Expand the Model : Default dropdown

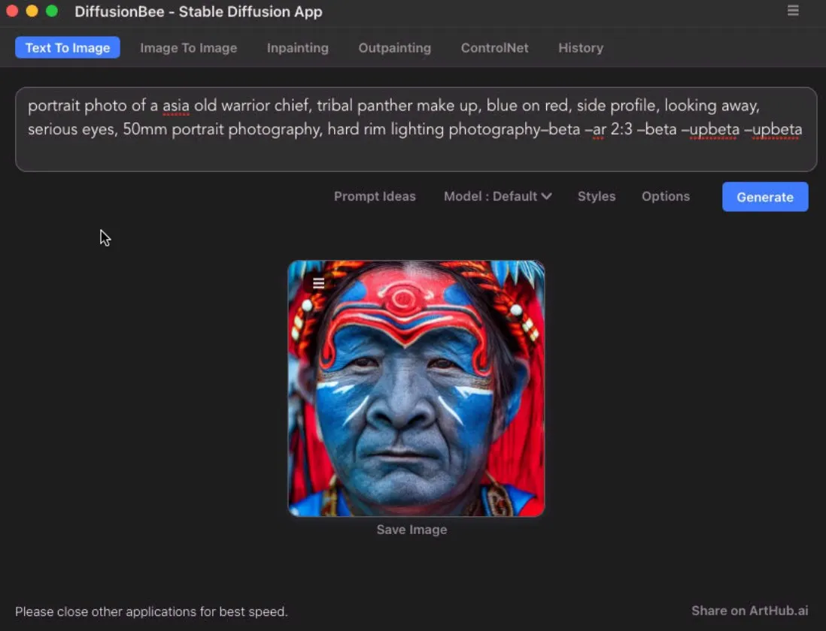[x=497, y=197]
